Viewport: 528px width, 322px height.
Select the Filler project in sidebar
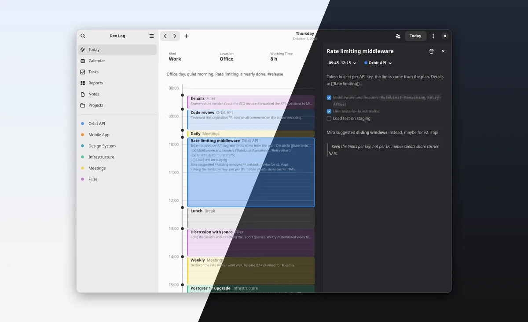[117, 179]
